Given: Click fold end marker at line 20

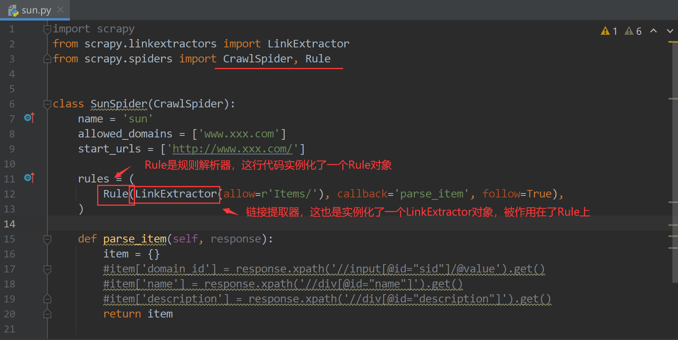Looking at the screenshot, I should tap(47, 314).
